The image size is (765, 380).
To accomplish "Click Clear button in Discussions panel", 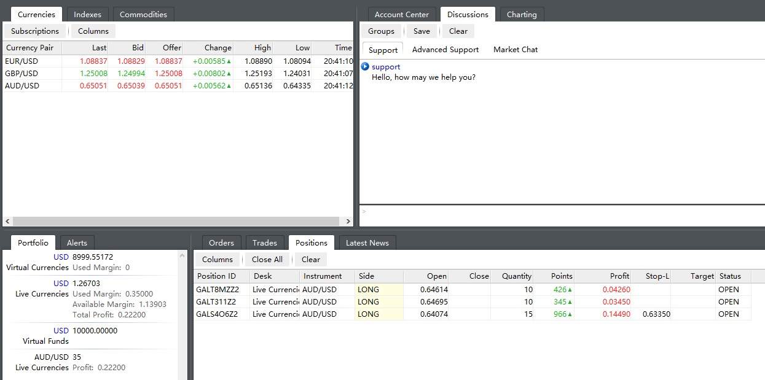I will (x=458, y=31).
